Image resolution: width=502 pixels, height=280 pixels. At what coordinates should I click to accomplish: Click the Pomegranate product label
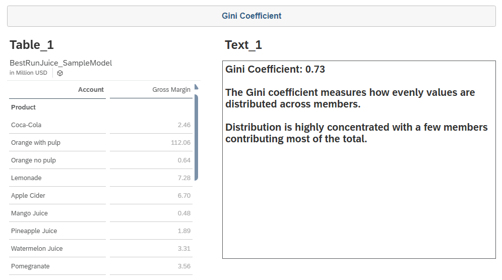[30, 266]
